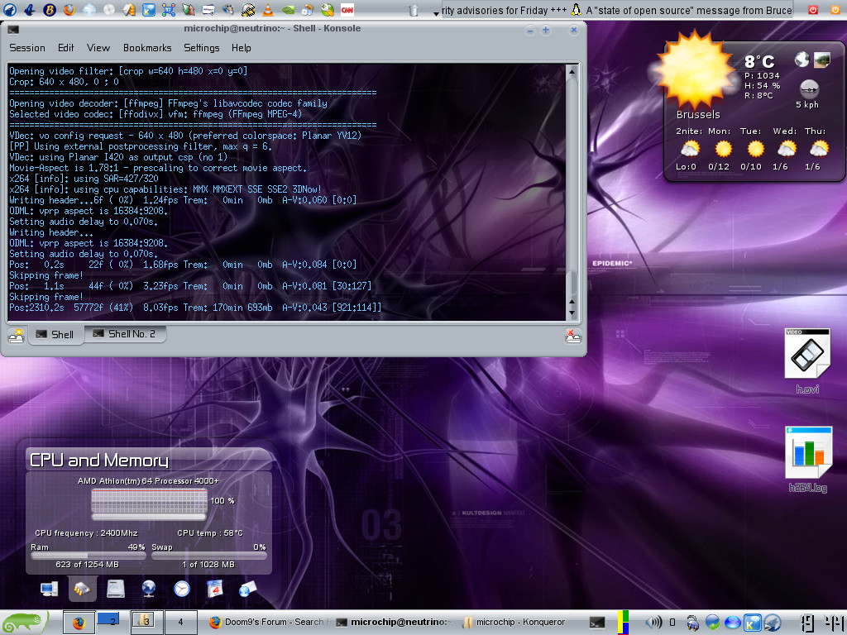Click the clock icon below CPU widget

[x=182, y=589]
